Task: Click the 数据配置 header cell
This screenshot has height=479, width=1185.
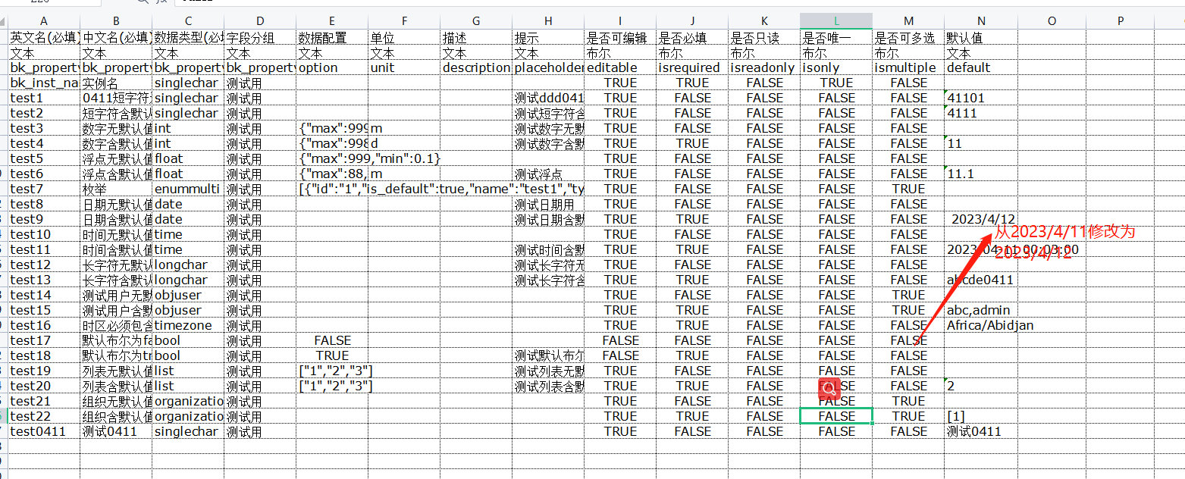Action: 332,37
